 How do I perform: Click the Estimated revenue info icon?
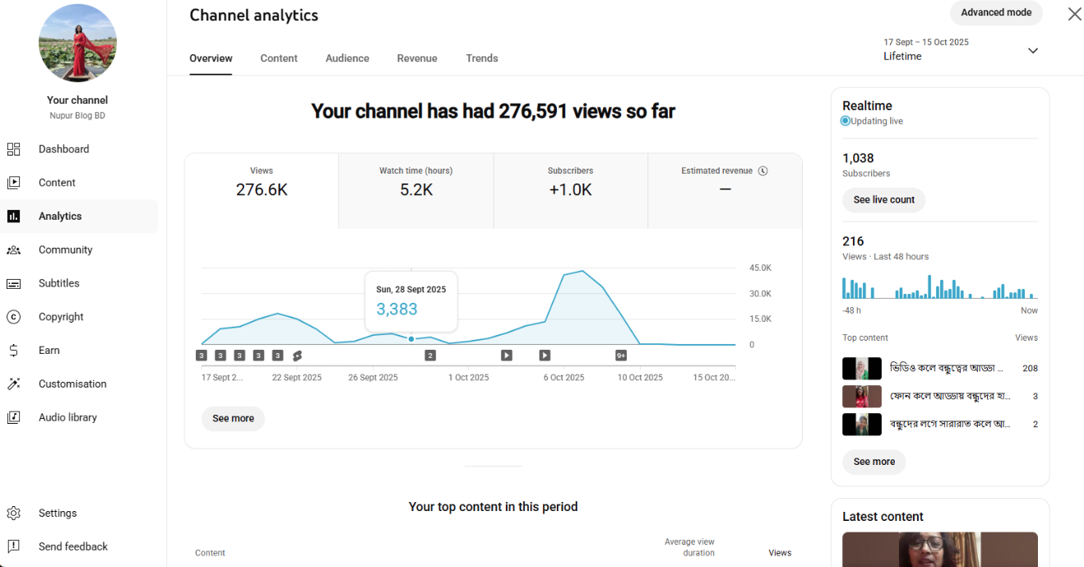click(763, 170)
